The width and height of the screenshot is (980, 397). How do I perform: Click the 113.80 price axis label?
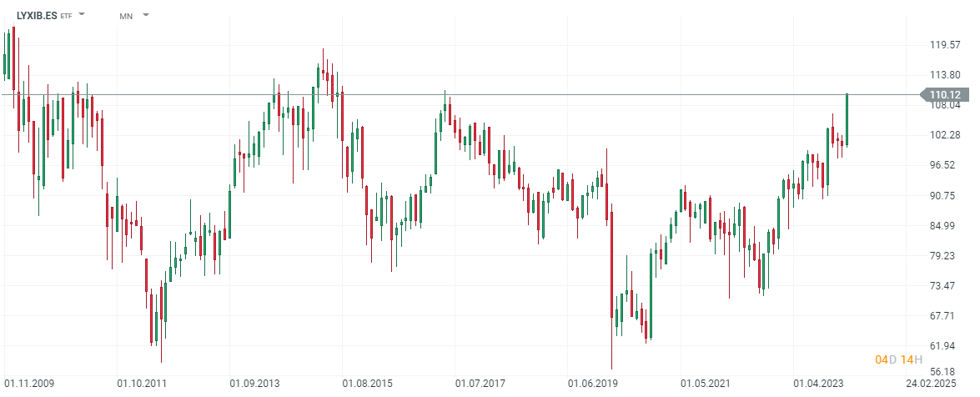click(944, 75)
